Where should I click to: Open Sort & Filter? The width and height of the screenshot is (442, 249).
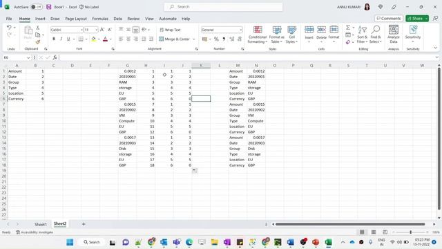(x=362, y=35)
